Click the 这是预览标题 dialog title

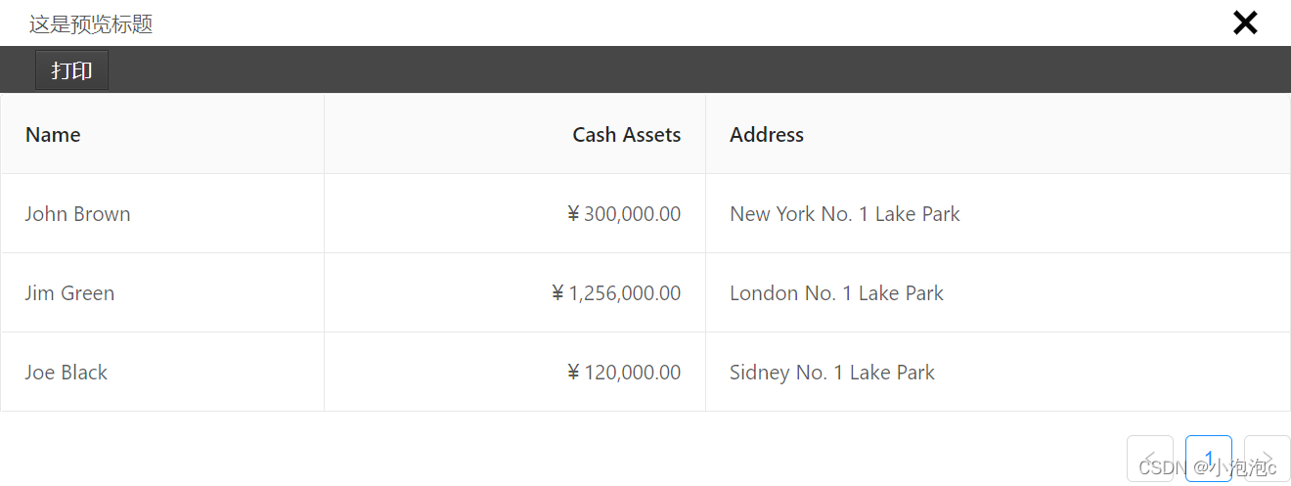tap(91, 24)
